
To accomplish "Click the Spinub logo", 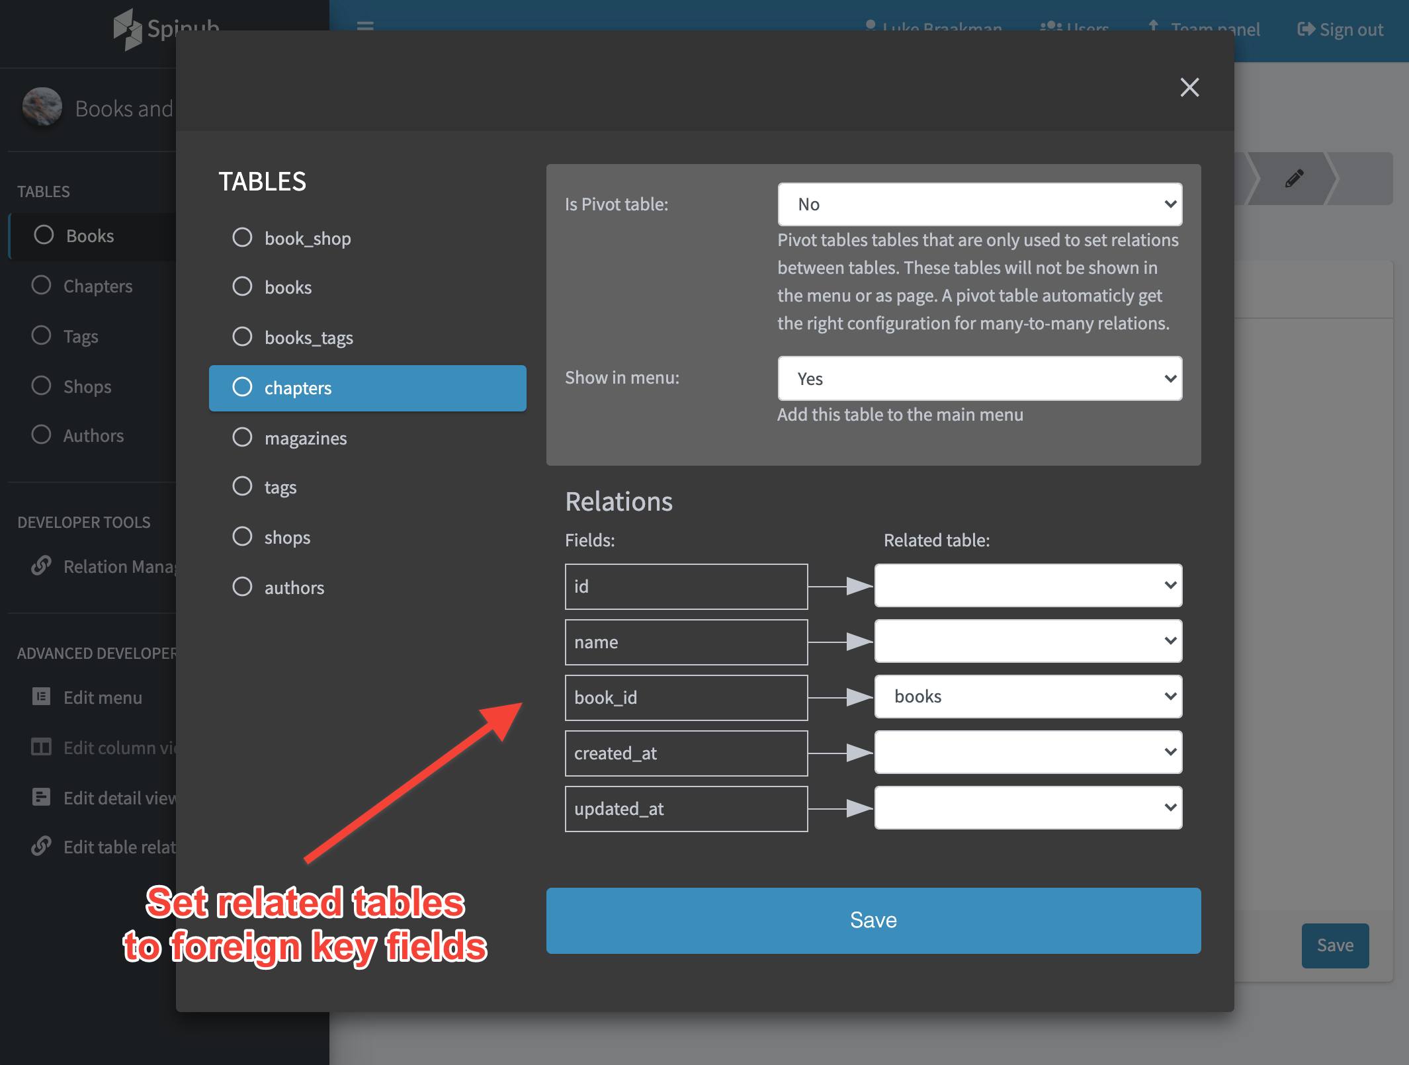I will pyautogui.click(x=165, y=28).
